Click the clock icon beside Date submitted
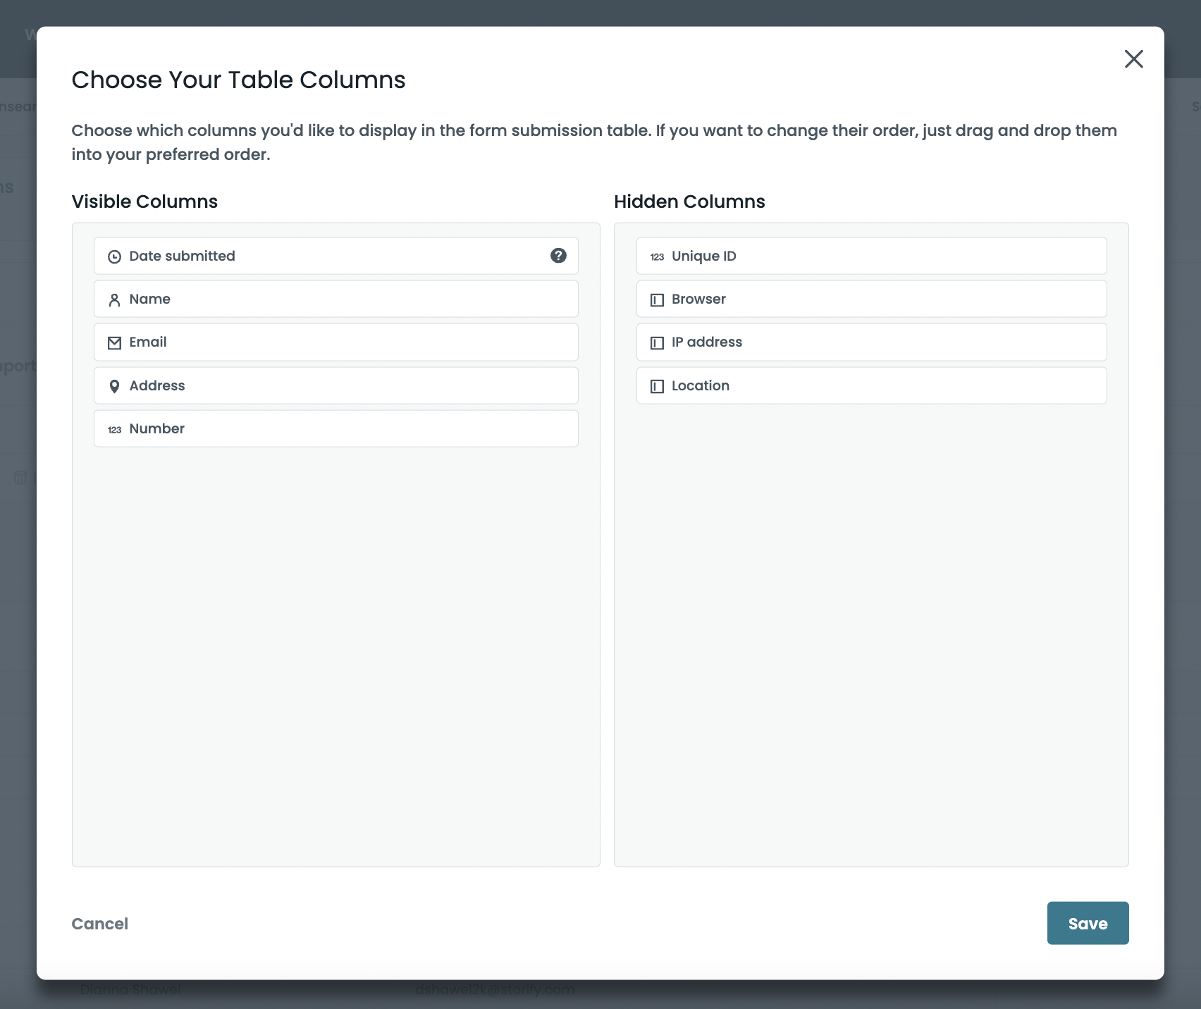The height and width of the screenshot is (1009, 1201). coord(114,256)
